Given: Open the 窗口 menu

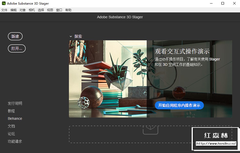Looking at the screenshot, I should pos(59,10).
